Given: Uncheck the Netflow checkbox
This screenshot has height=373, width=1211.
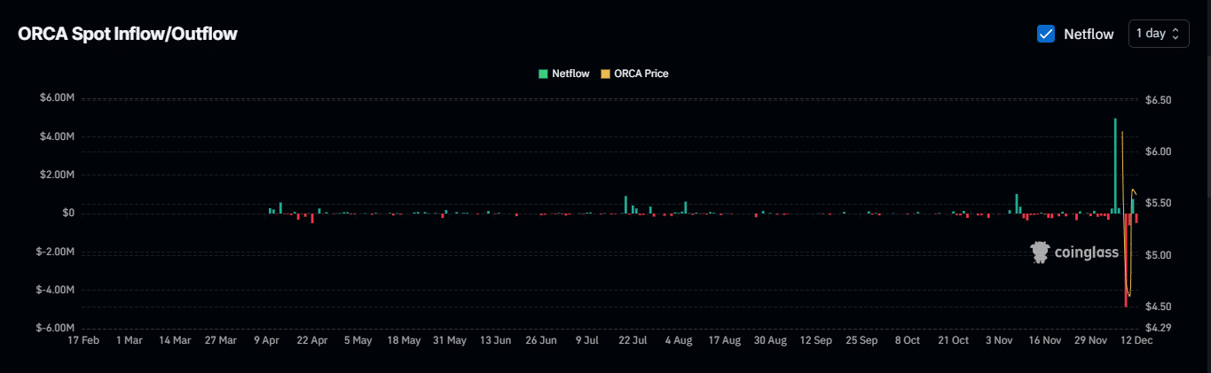Looking at the screenshot, I should (x=1046, y=34).
